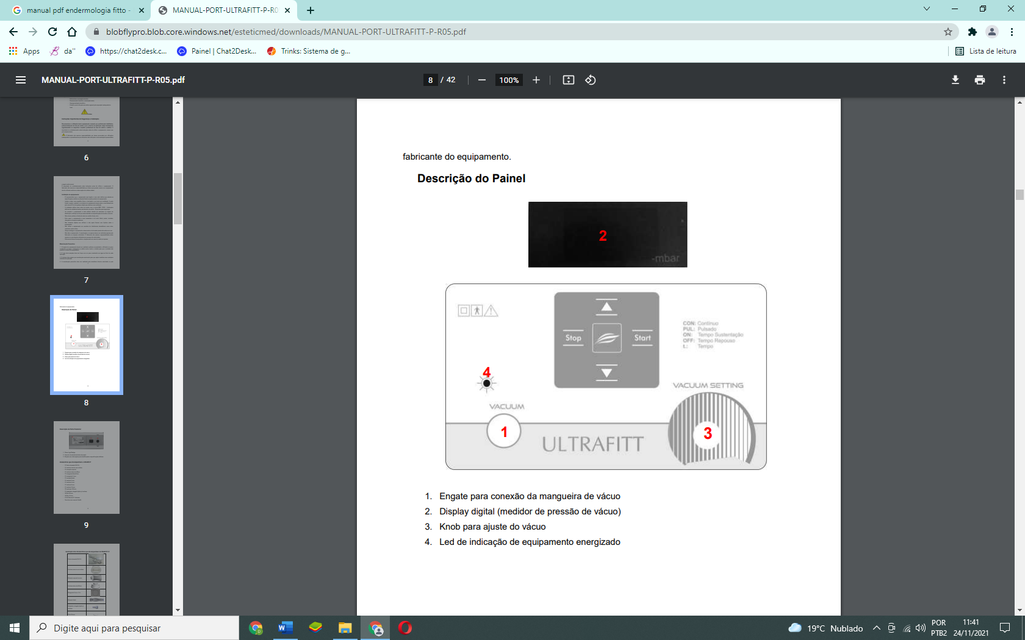The image size is (1025, 640).
Task: Open Chrome extensions puzzle icon
Action: click(x=973, y=32)
